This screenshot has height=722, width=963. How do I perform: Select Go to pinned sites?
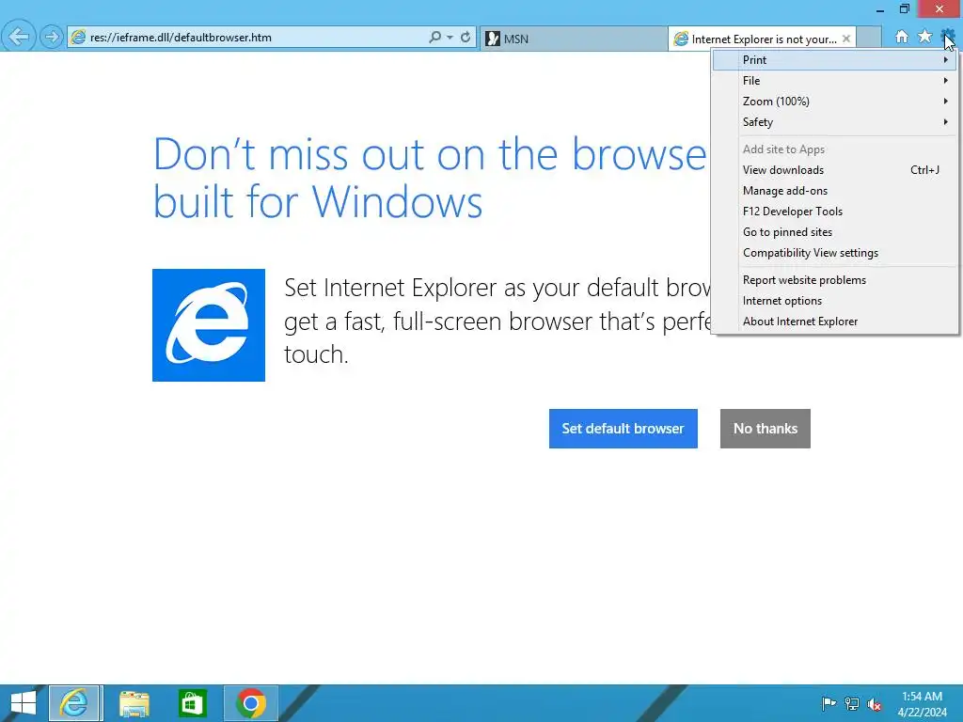pyautogui.click(x=835, y=232)
